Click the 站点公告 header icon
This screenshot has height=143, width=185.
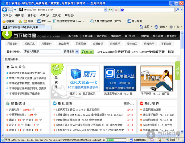coord(8,67)
